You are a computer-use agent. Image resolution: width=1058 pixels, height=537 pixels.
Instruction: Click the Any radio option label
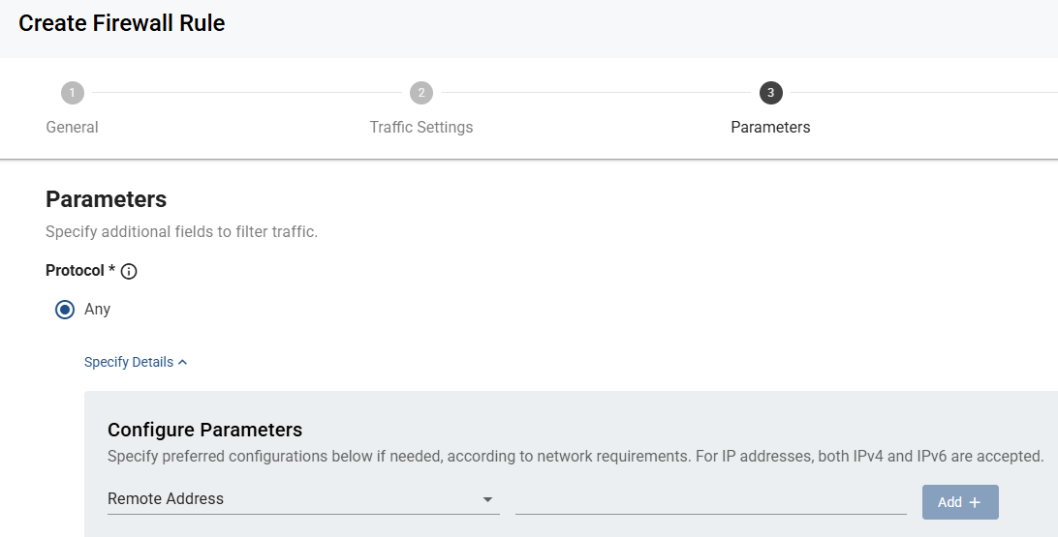click(x=97, y=310)
